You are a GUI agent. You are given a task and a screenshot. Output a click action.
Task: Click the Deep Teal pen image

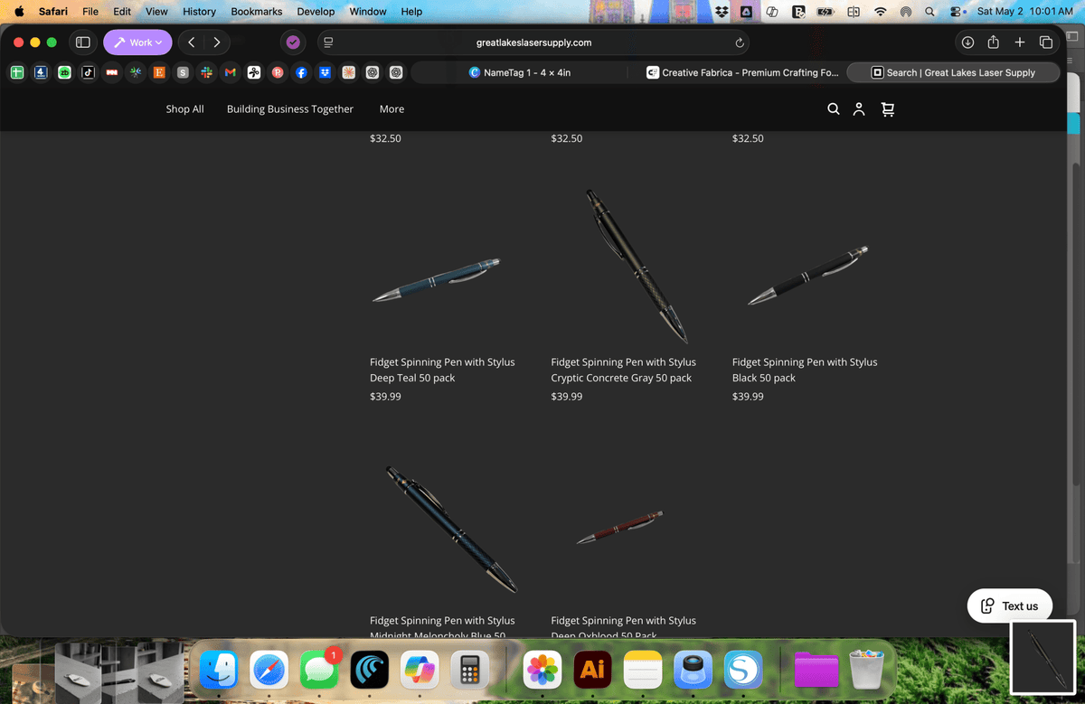(436, 280)
